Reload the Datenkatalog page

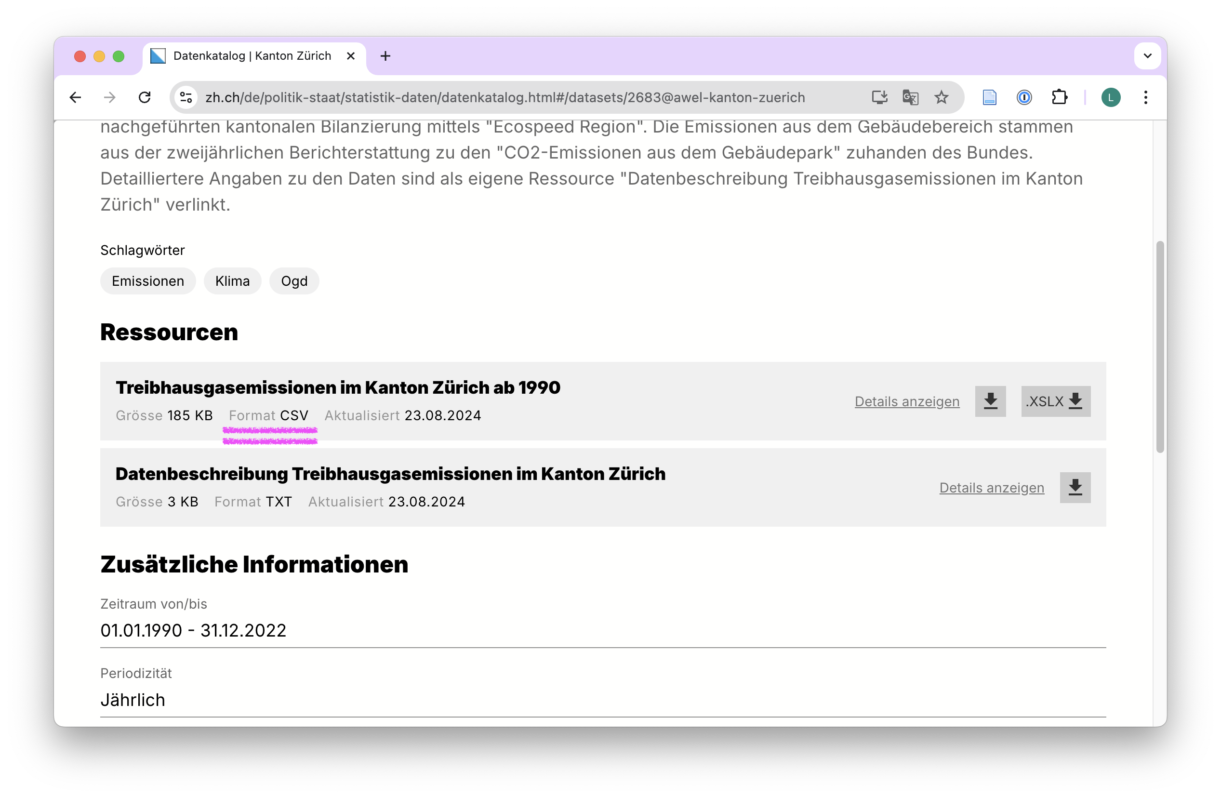pyautogui.click(x=145, y=97)
